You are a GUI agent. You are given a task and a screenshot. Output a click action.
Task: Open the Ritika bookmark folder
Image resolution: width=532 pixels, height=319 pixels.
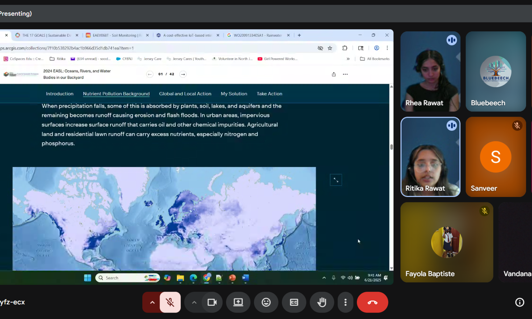[57, 59]
